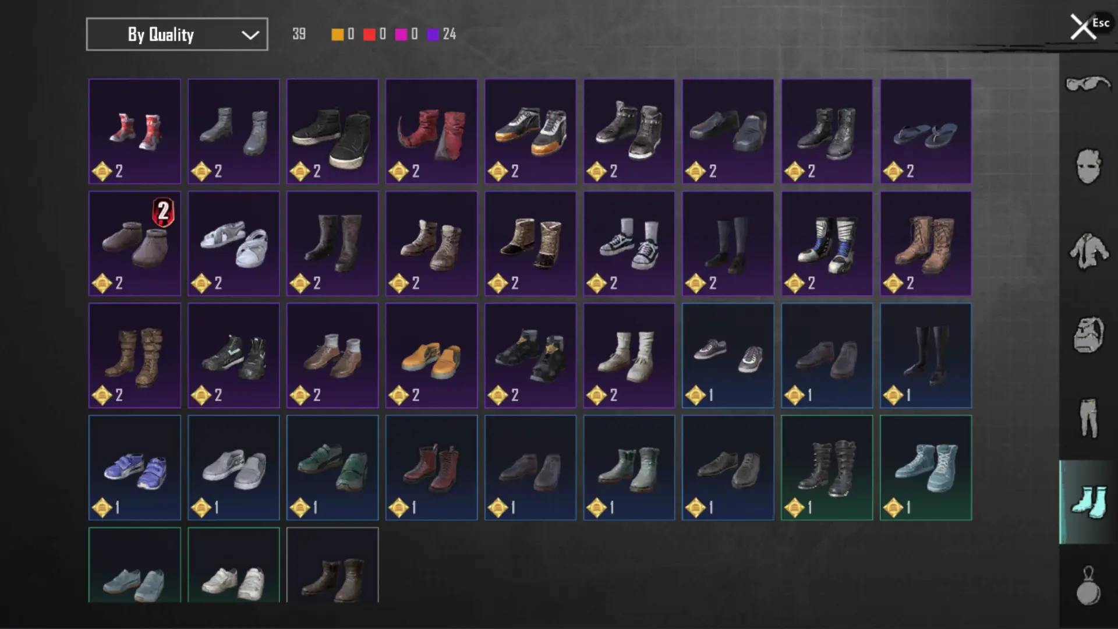Image resolution: width=1118 pixels, height=629 pixels.
Task: Expand the By Quality sort dropdown
Action: tap(177, 34)
